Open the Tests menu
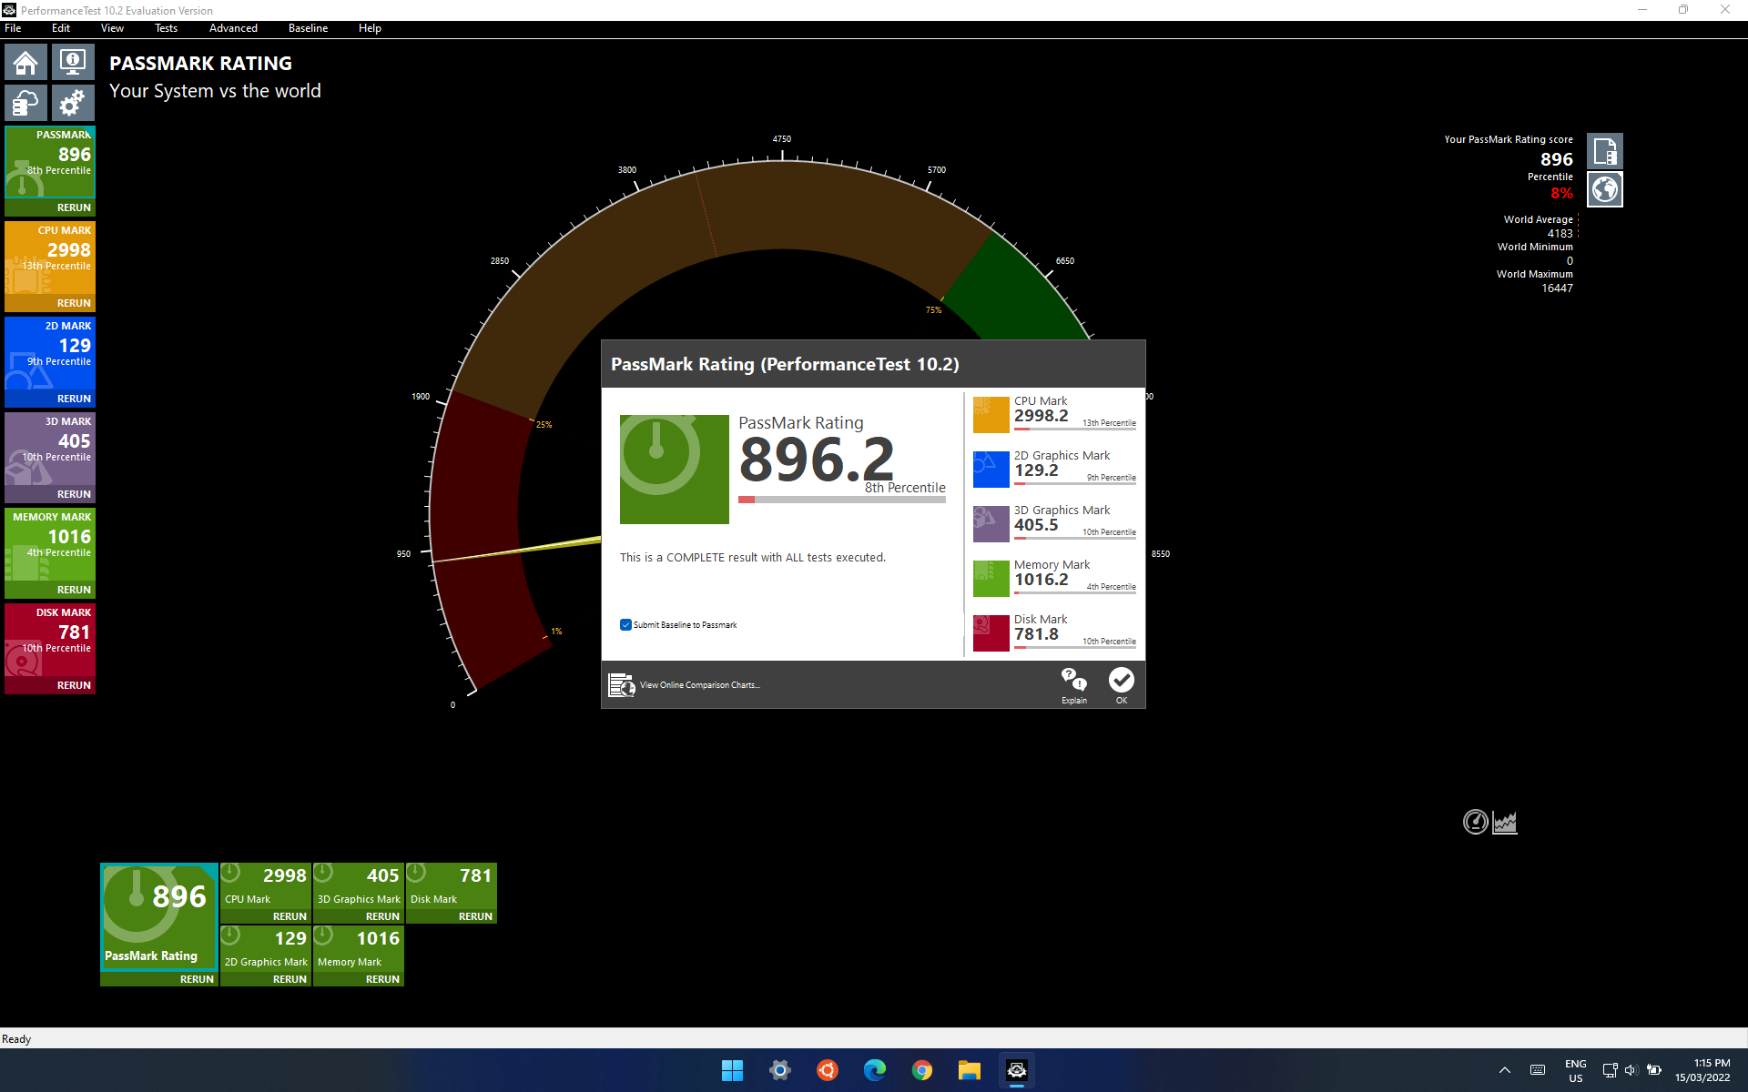This screenshot has width=1748, height=1092. pyautogui.click(x=166, y=28)
